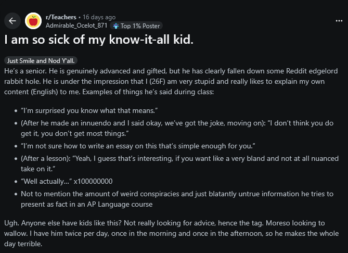The image size is (348, 253).
Task: Open the three-dot post options menu
Action: tap(339, 21)
